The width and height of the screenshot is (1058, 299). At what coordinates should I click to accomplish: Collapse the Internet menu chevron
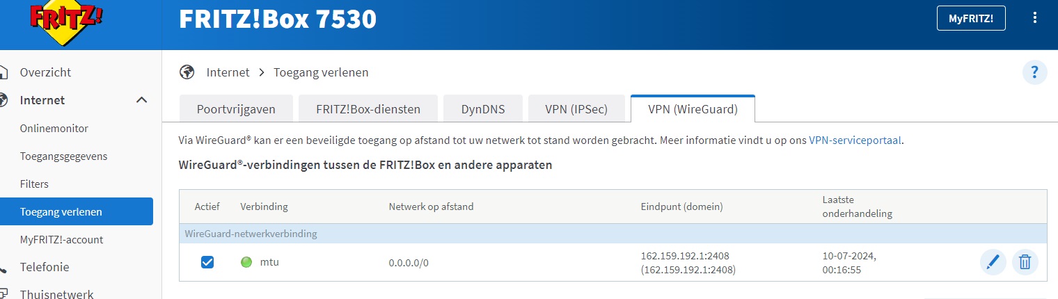pos(142,100)
